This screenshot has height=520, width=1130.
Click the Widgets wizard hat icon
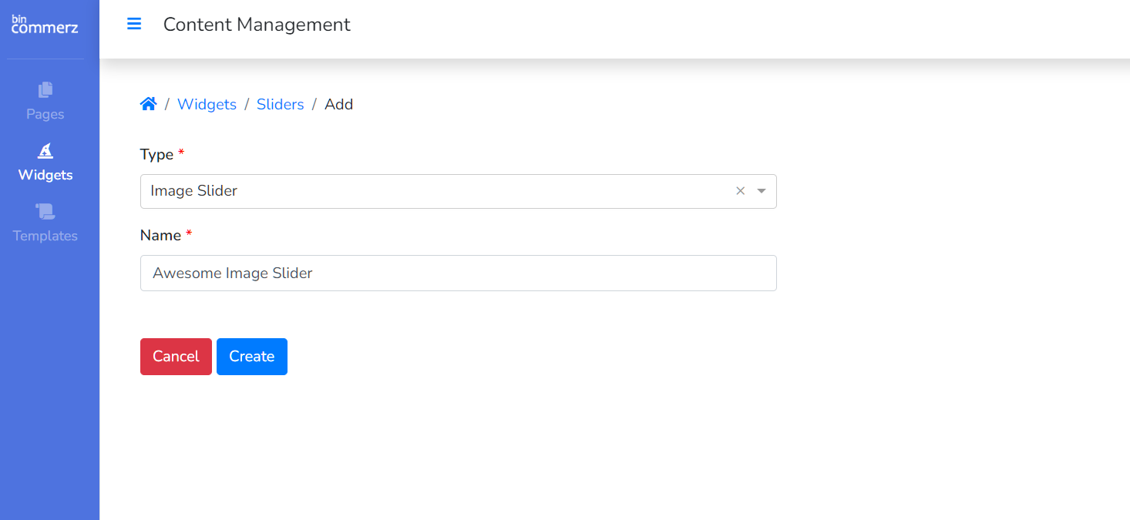click(x=45, y=150)
